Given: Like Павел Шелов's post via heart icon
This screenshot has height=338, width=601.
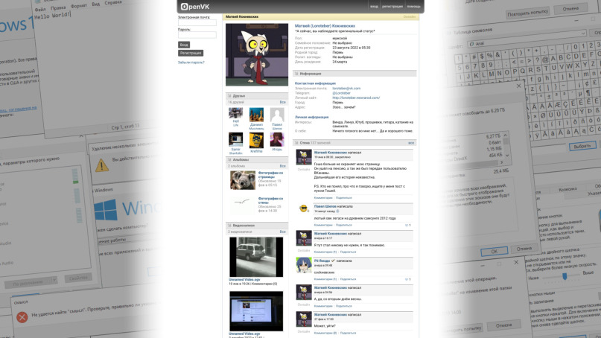Looking at the screenshot, I should pos(407,225).
